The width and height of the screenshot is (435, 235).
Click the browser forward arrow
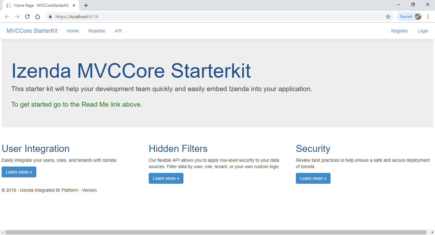point(17,17)
